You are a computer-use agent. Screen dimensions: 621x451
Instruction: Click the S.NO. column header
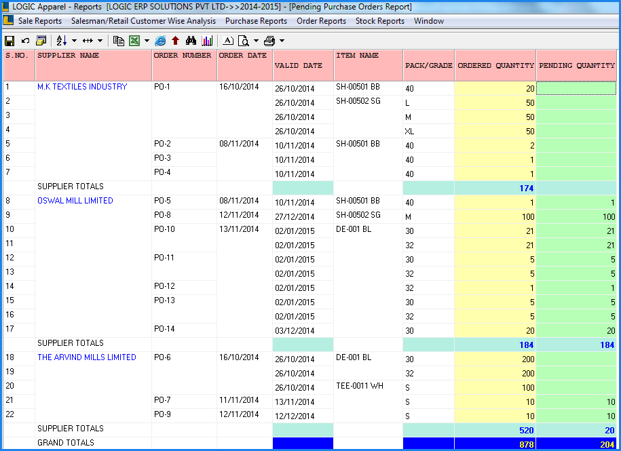19,65
